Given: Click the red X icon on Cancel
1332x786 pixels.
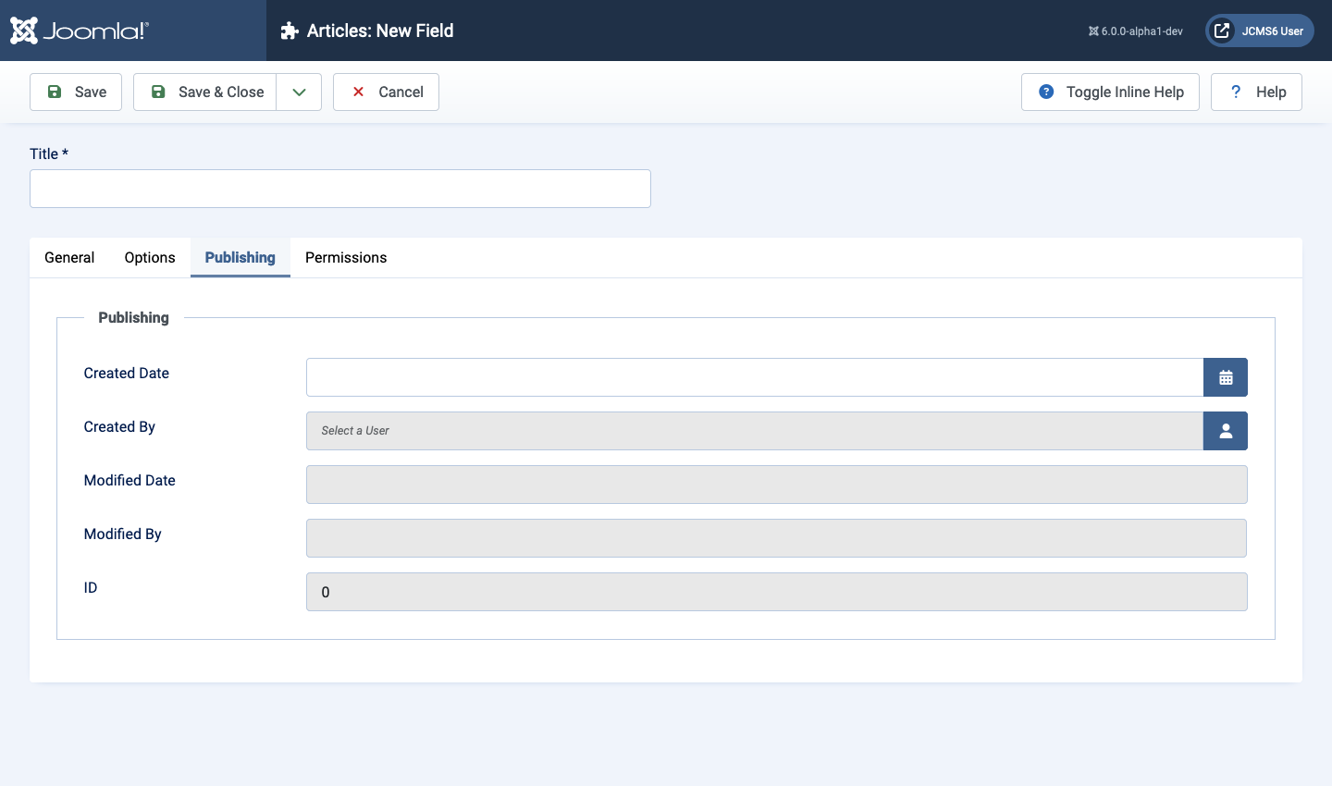Looking at the screenshot, I should [358, 92].
